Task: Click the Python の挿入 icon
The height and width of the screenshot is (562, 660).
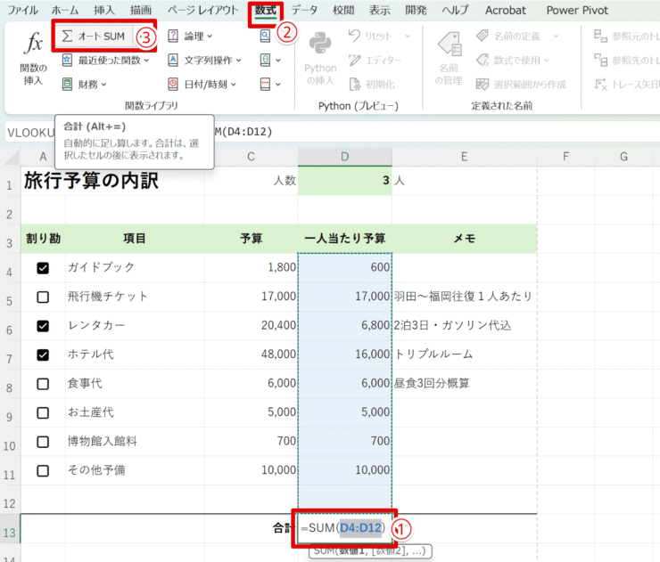Action: pos(320,58)
